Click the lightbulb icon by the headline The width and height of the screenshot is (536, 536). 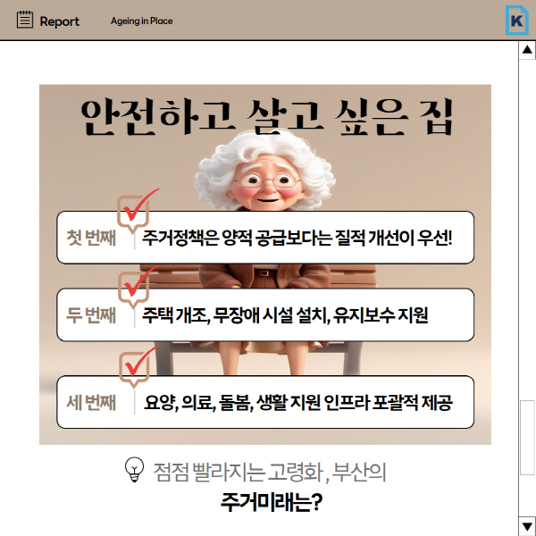pyautogui.click(x=134, y=470)
